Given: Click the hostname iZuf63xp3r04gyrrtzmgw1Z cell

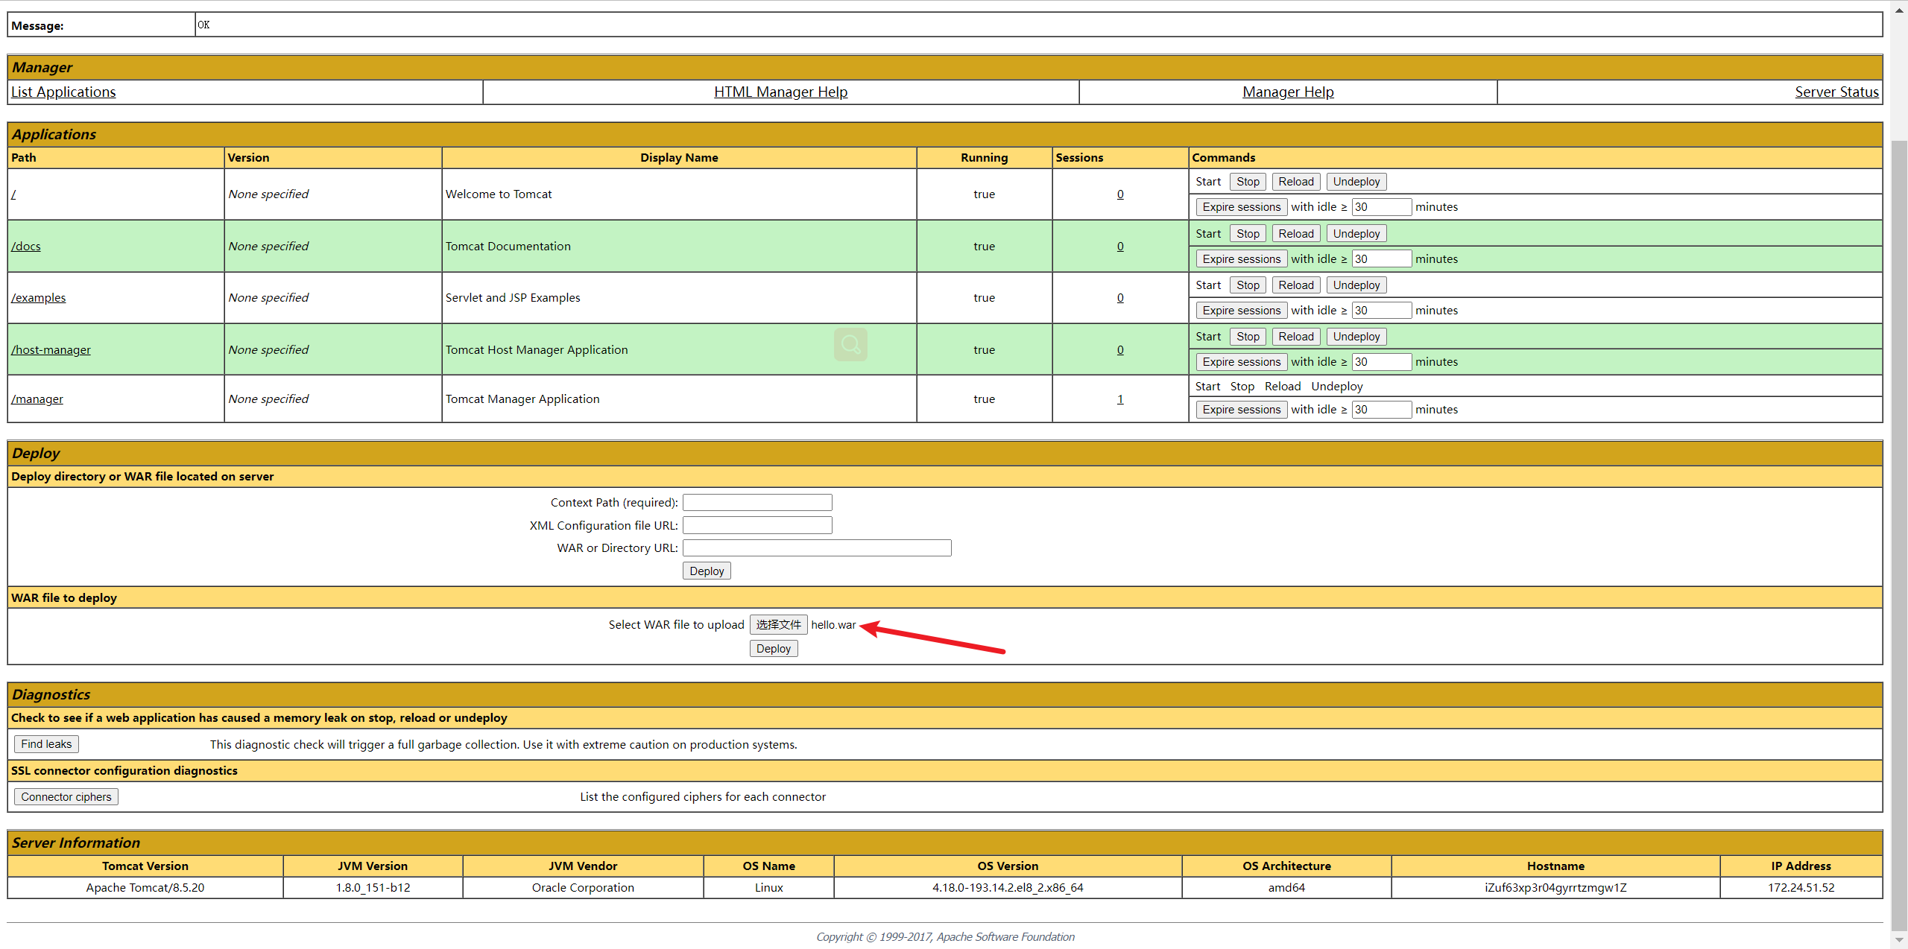Looking at the screenshot, I should (x=1555, y=888).
